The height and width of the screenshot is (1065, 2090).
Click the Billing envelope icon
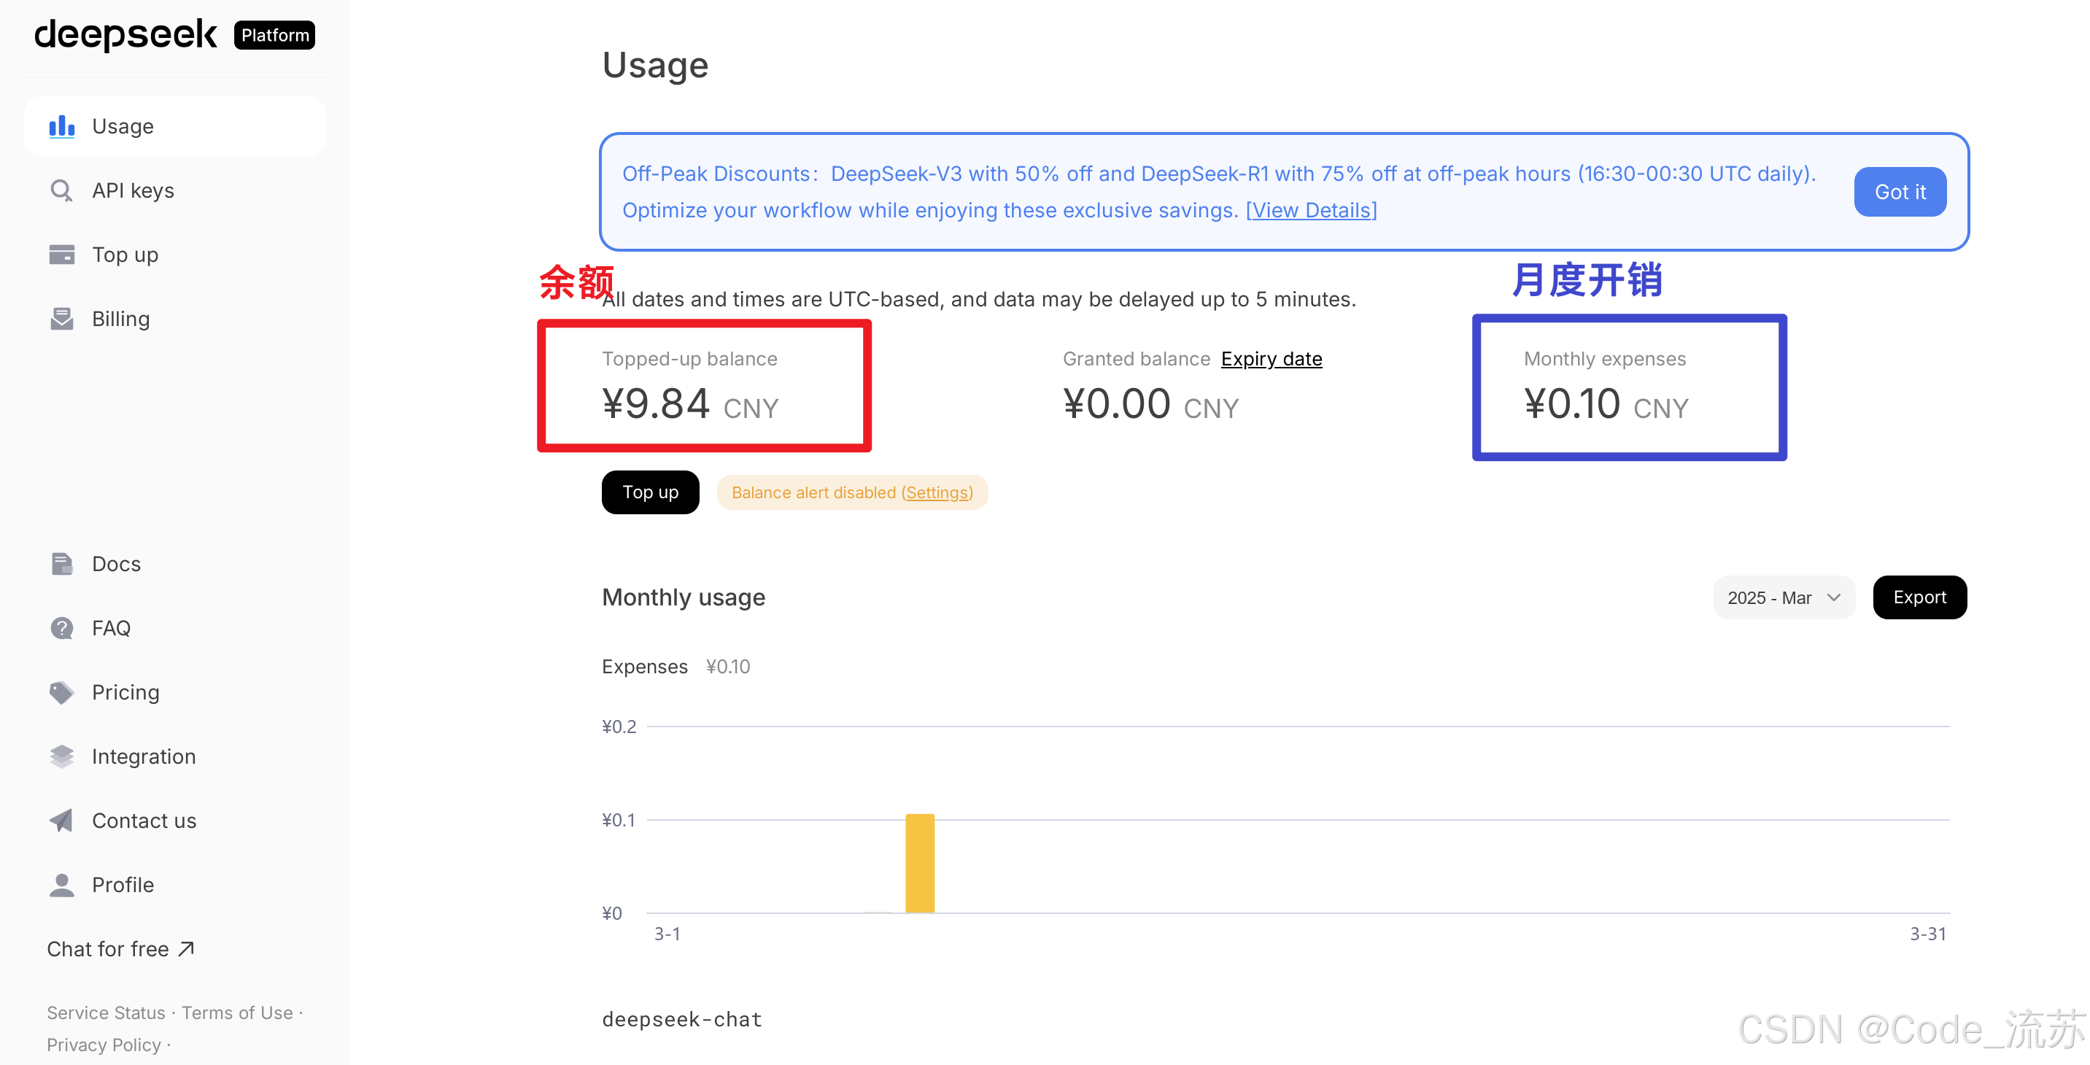[x=62, y=319]
